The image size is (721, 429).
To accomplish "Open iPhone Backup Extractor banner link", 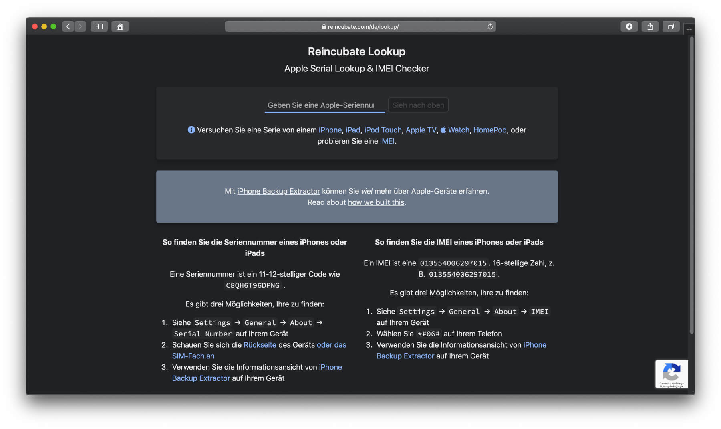I will point(278,191).
